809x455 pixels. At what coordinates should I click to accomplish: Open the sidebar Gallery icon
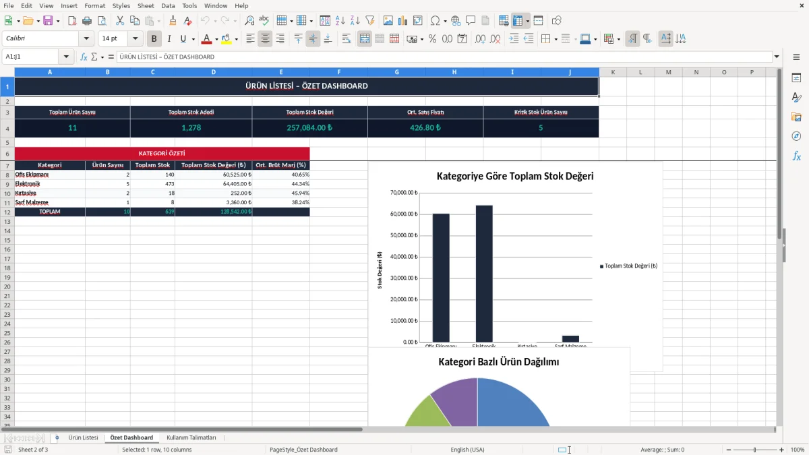click(796, 117)
